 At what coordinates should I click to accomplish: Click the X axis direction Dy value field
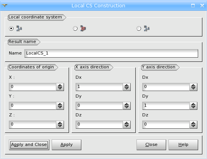click(x=99, y=106)
